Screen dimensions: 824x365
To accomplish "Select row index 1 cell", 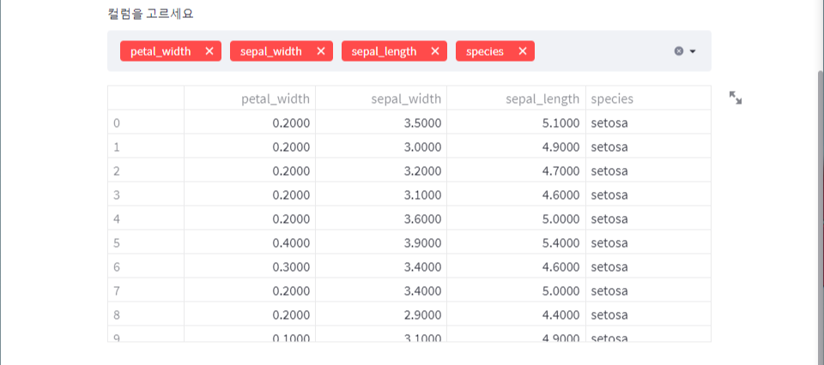I will click(x=146, y=147).
